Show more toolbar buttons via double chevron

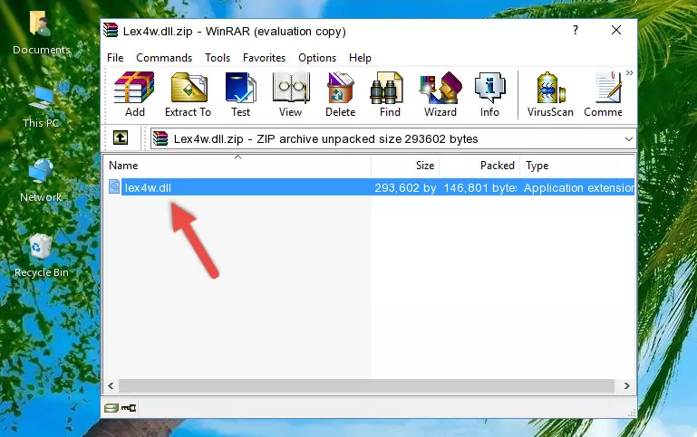pyautogui.click(x=629, y=72)
